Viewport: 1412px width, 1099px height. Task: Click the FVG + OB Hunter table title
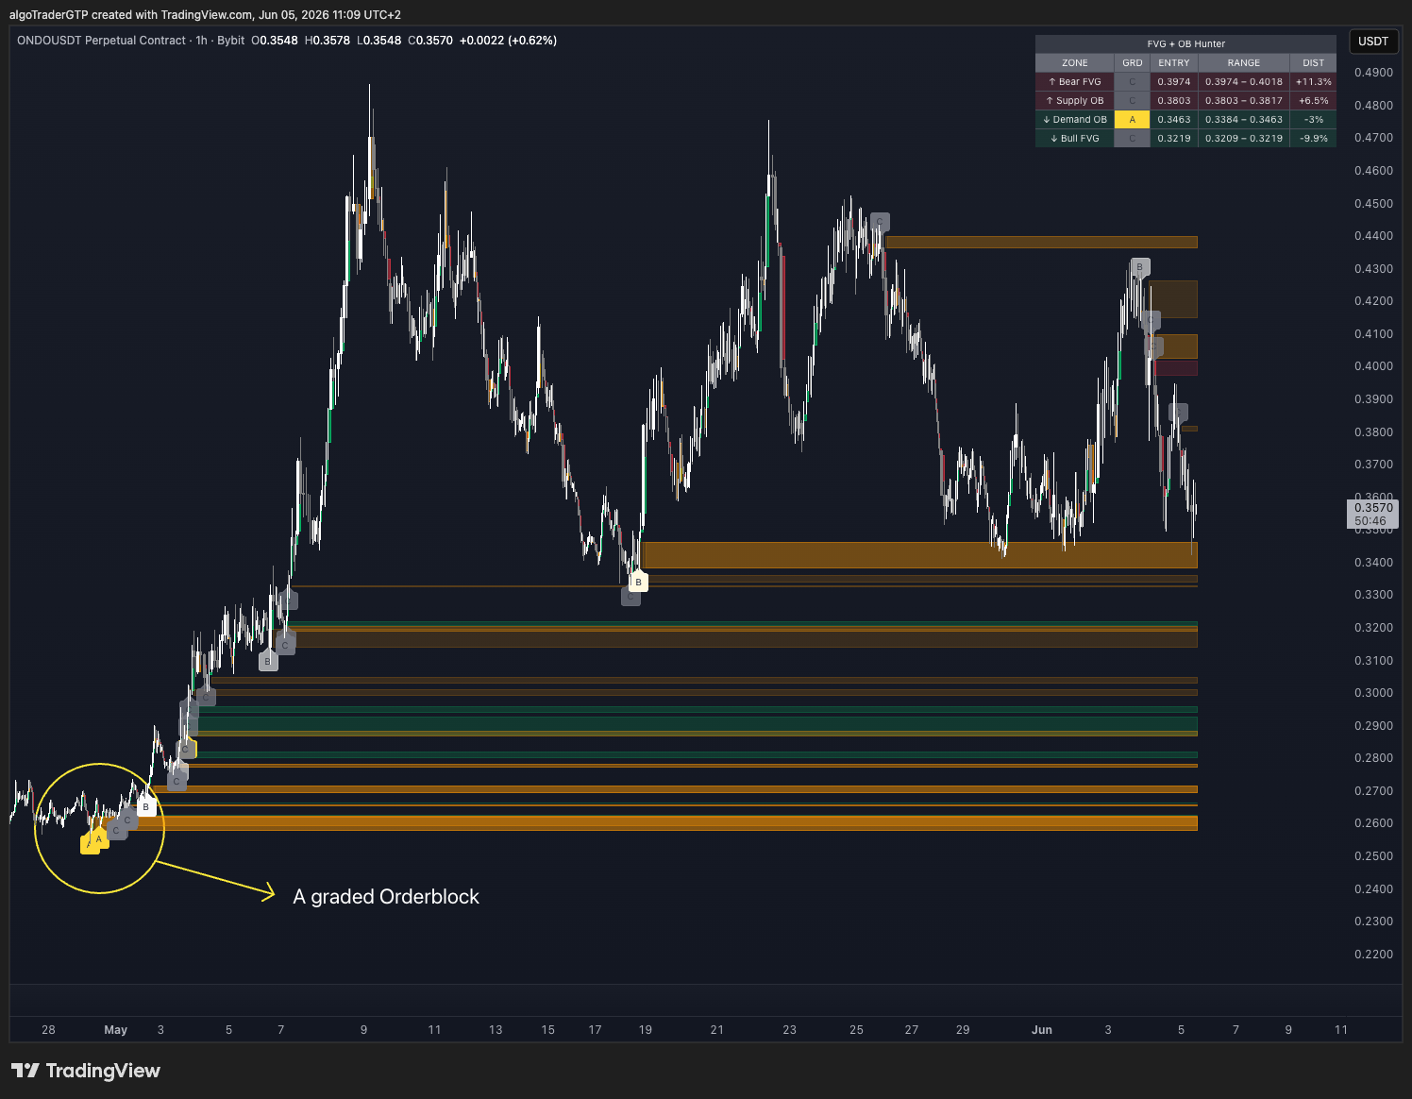coord(1186,44)
